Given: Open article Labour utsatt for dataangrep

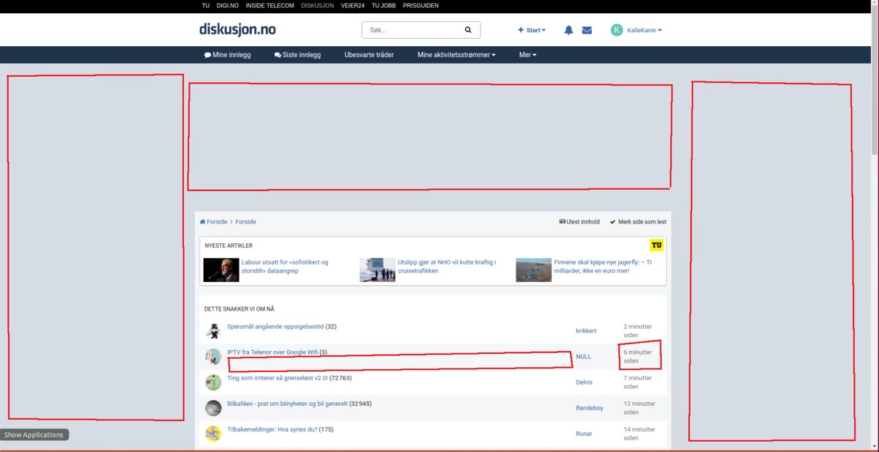Looking at the screenshot, I should pyautogui.click(x=284, y=266).
